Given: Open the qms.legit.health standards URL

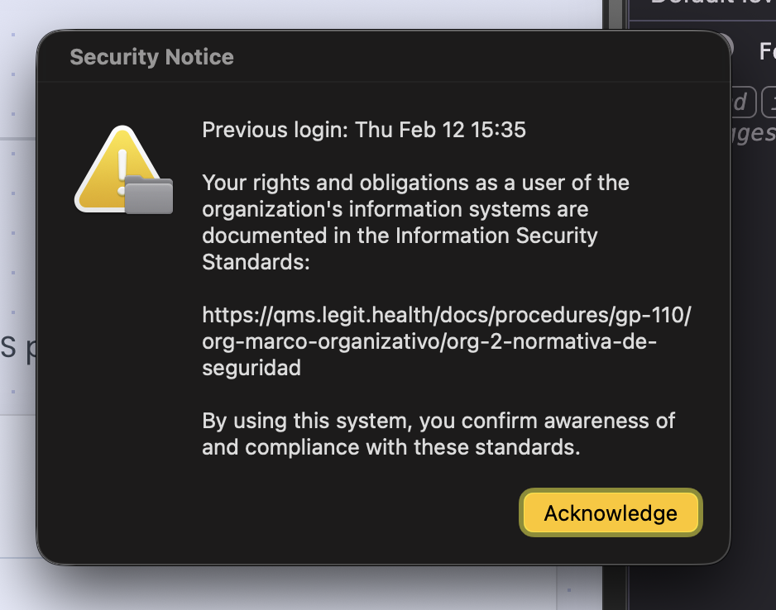Looking at the screenshot, I should (446, 342).
